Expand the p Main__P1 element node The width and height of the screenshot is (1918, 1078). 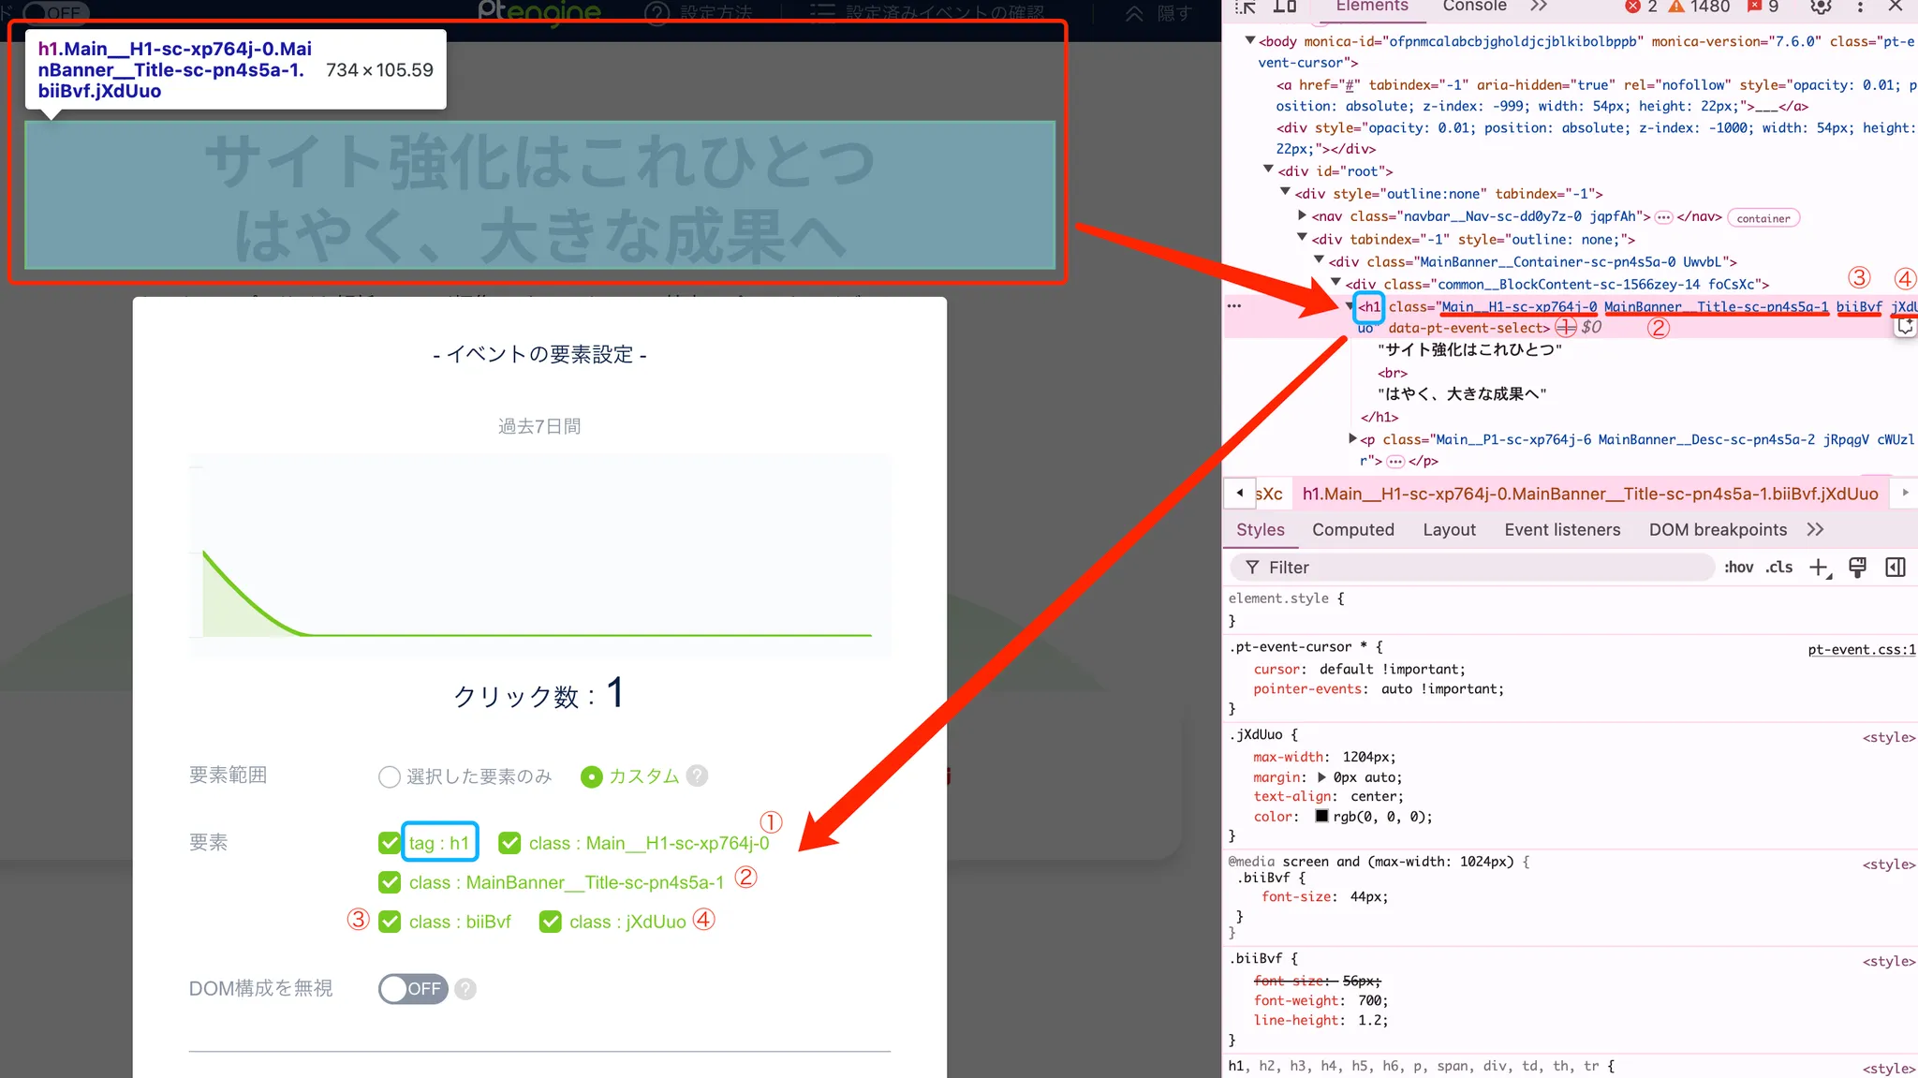click(1352, 438)
